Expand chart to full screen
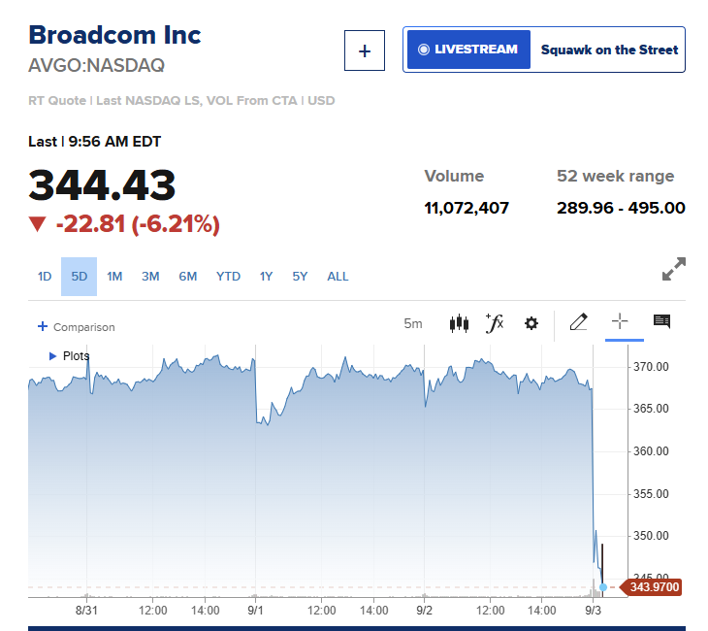Viewport: 708px width, 631px height. pos(674,269)
